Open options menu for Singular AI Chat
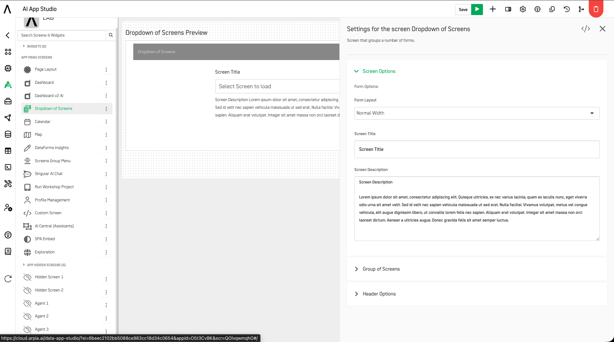This screenshot has height=342, width=614. 106,174
